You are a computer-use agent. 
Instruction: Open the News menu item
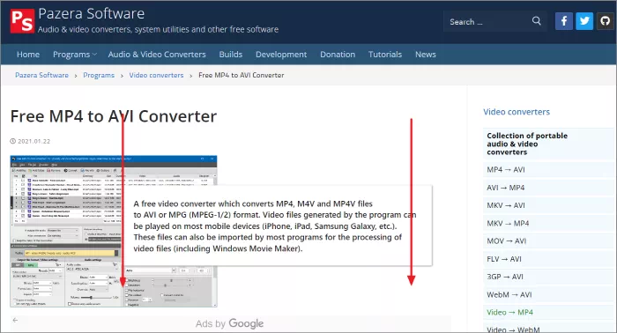(426, 55)
